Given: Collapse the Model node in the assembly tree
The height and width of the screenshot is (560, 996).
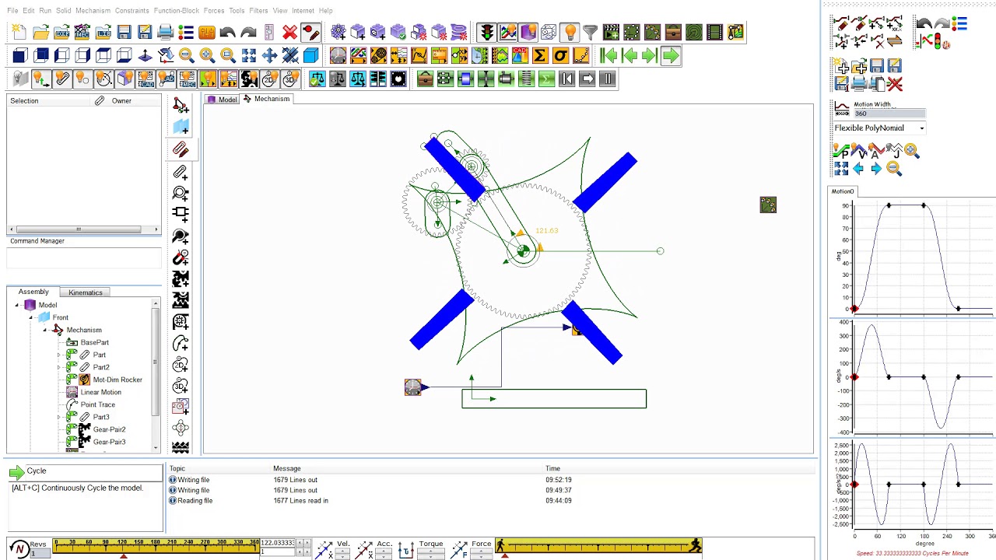Looking at the screenshot, I should click(x=18, y=305).
